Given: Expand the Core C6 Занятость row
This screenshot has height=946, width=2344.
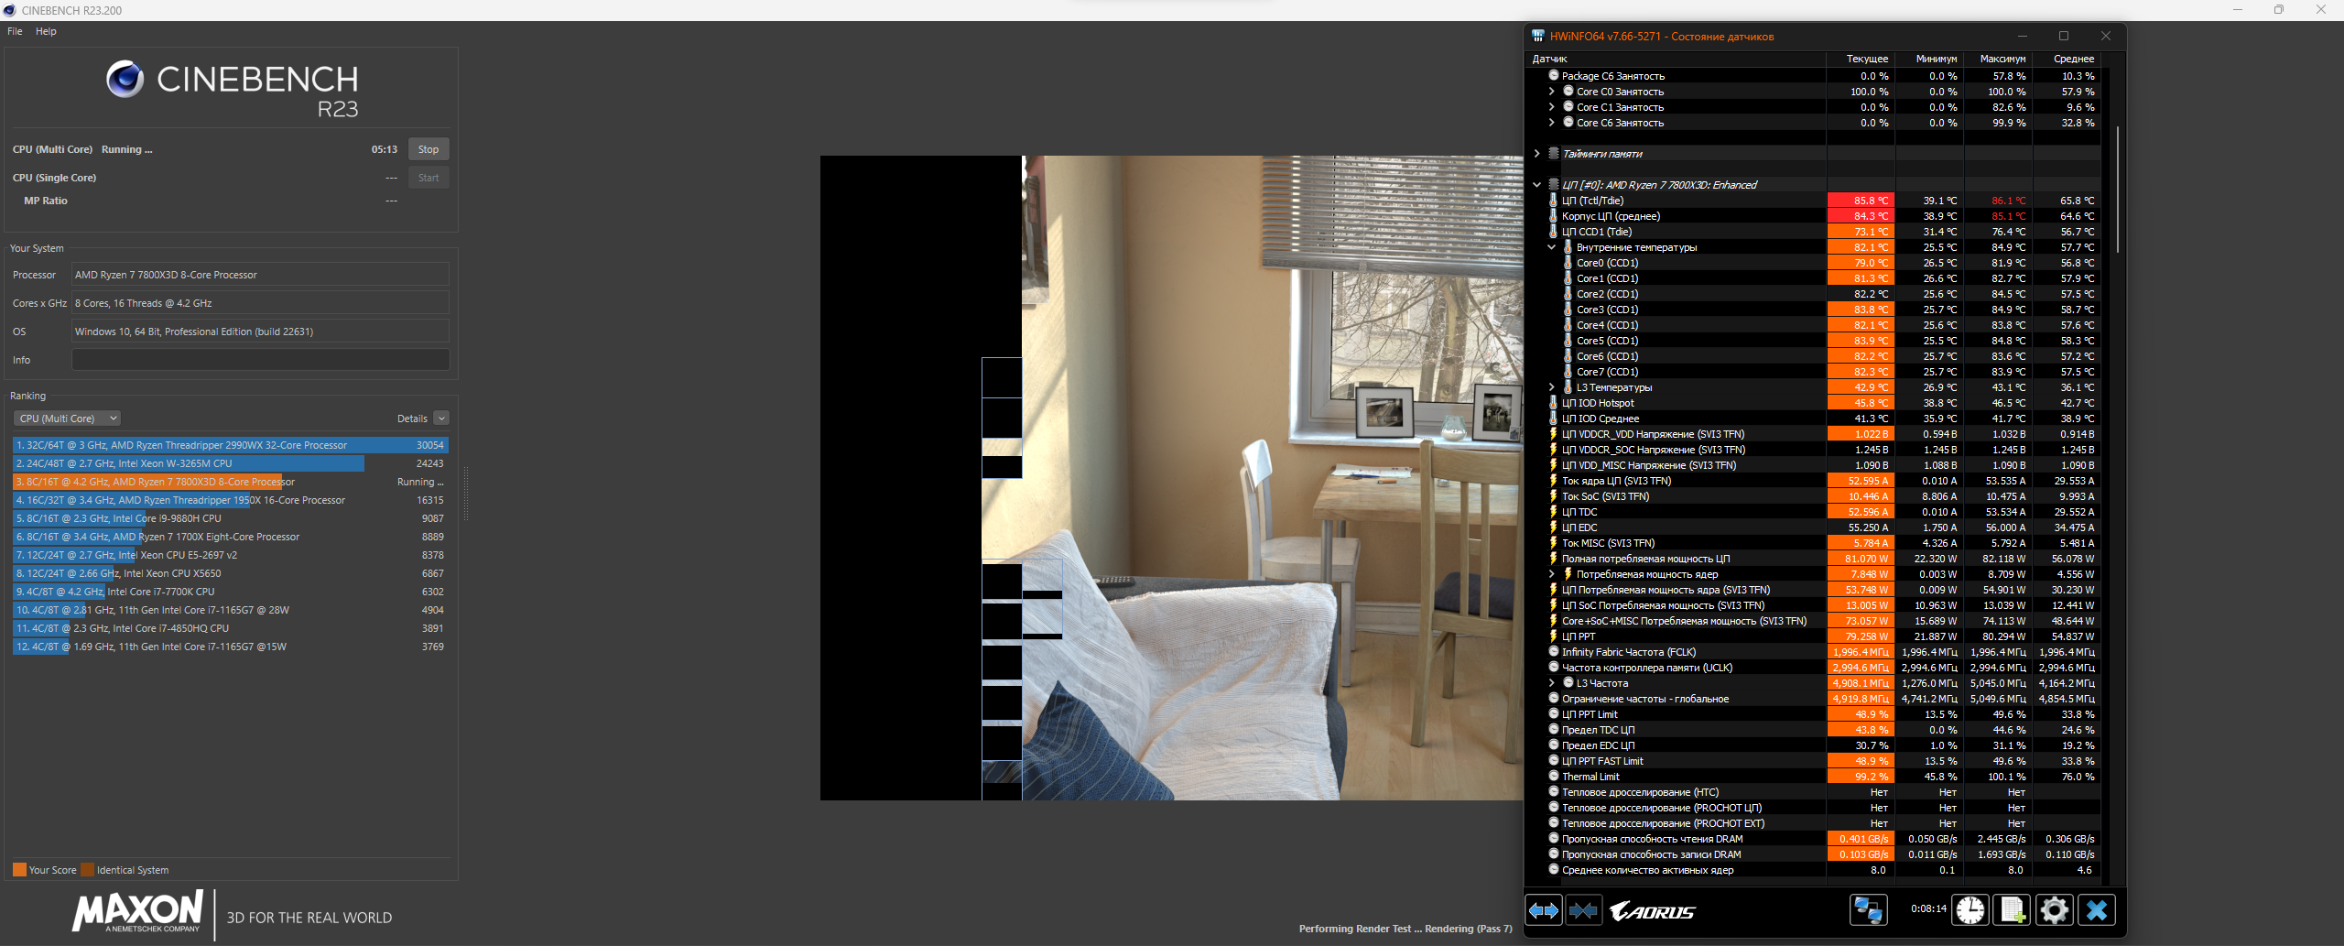Looking at the screenshot, I should (1551, 122).
